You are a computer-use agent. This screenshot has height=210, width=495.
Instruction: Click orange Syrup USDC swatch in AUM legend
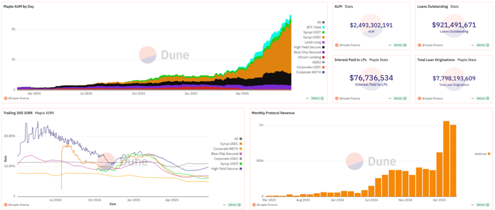323,37
